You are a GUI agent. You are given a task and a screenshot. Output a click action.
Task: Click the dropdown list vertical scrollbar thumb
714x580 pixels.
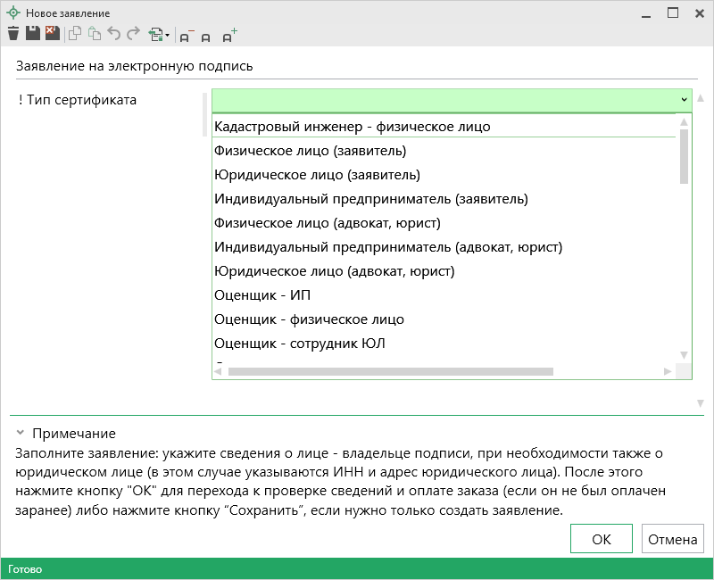coord(684,156)
